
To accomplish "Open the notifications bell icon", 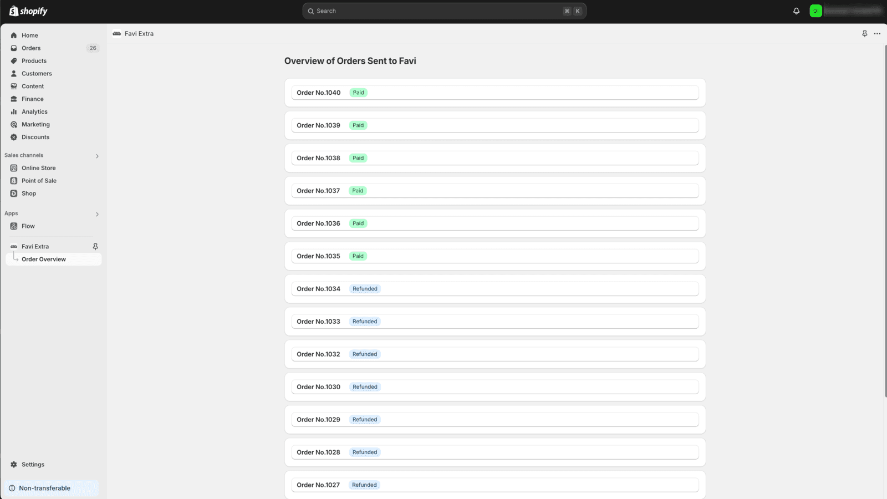I will click(x=796, y=11).
